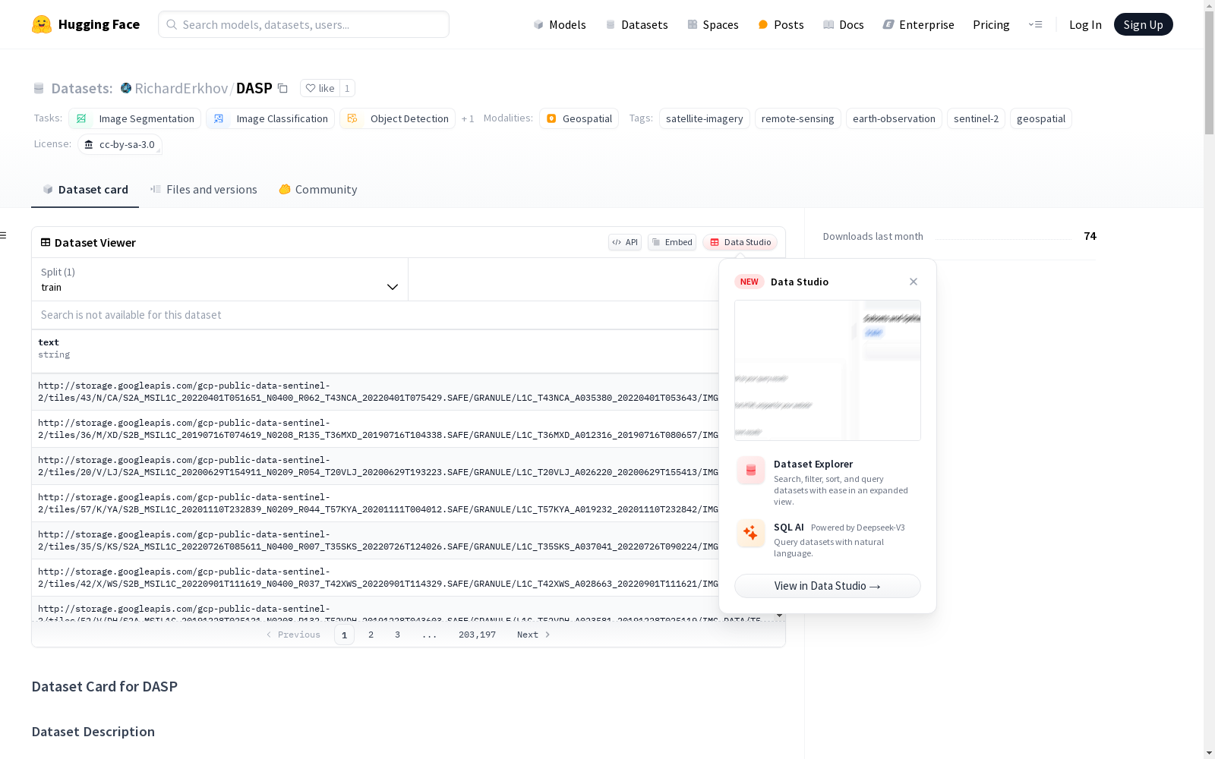Open the Posts section
Viewport: 1215px width, 759px height.
click(781, 24)
